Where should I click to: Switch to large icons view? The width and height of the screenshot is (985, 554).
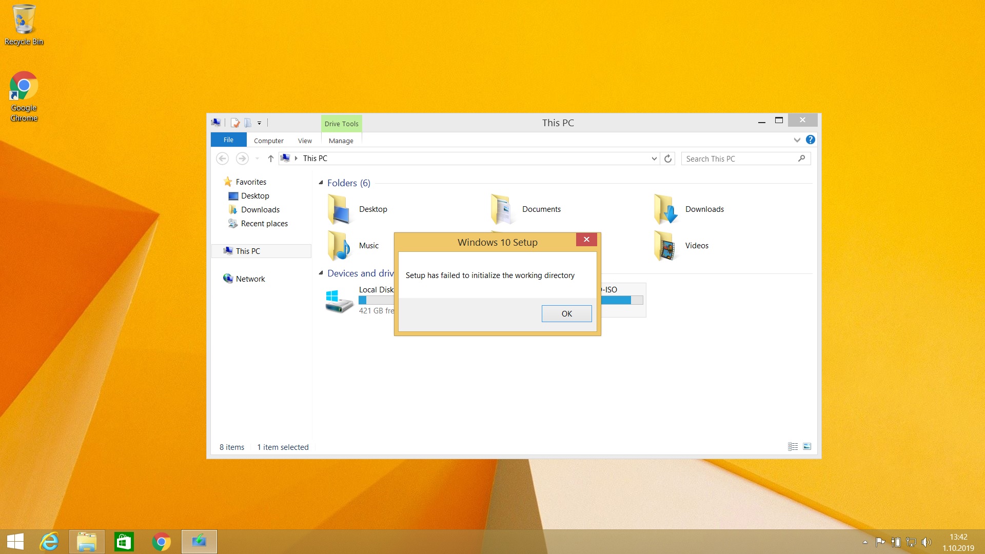[807, 447]
